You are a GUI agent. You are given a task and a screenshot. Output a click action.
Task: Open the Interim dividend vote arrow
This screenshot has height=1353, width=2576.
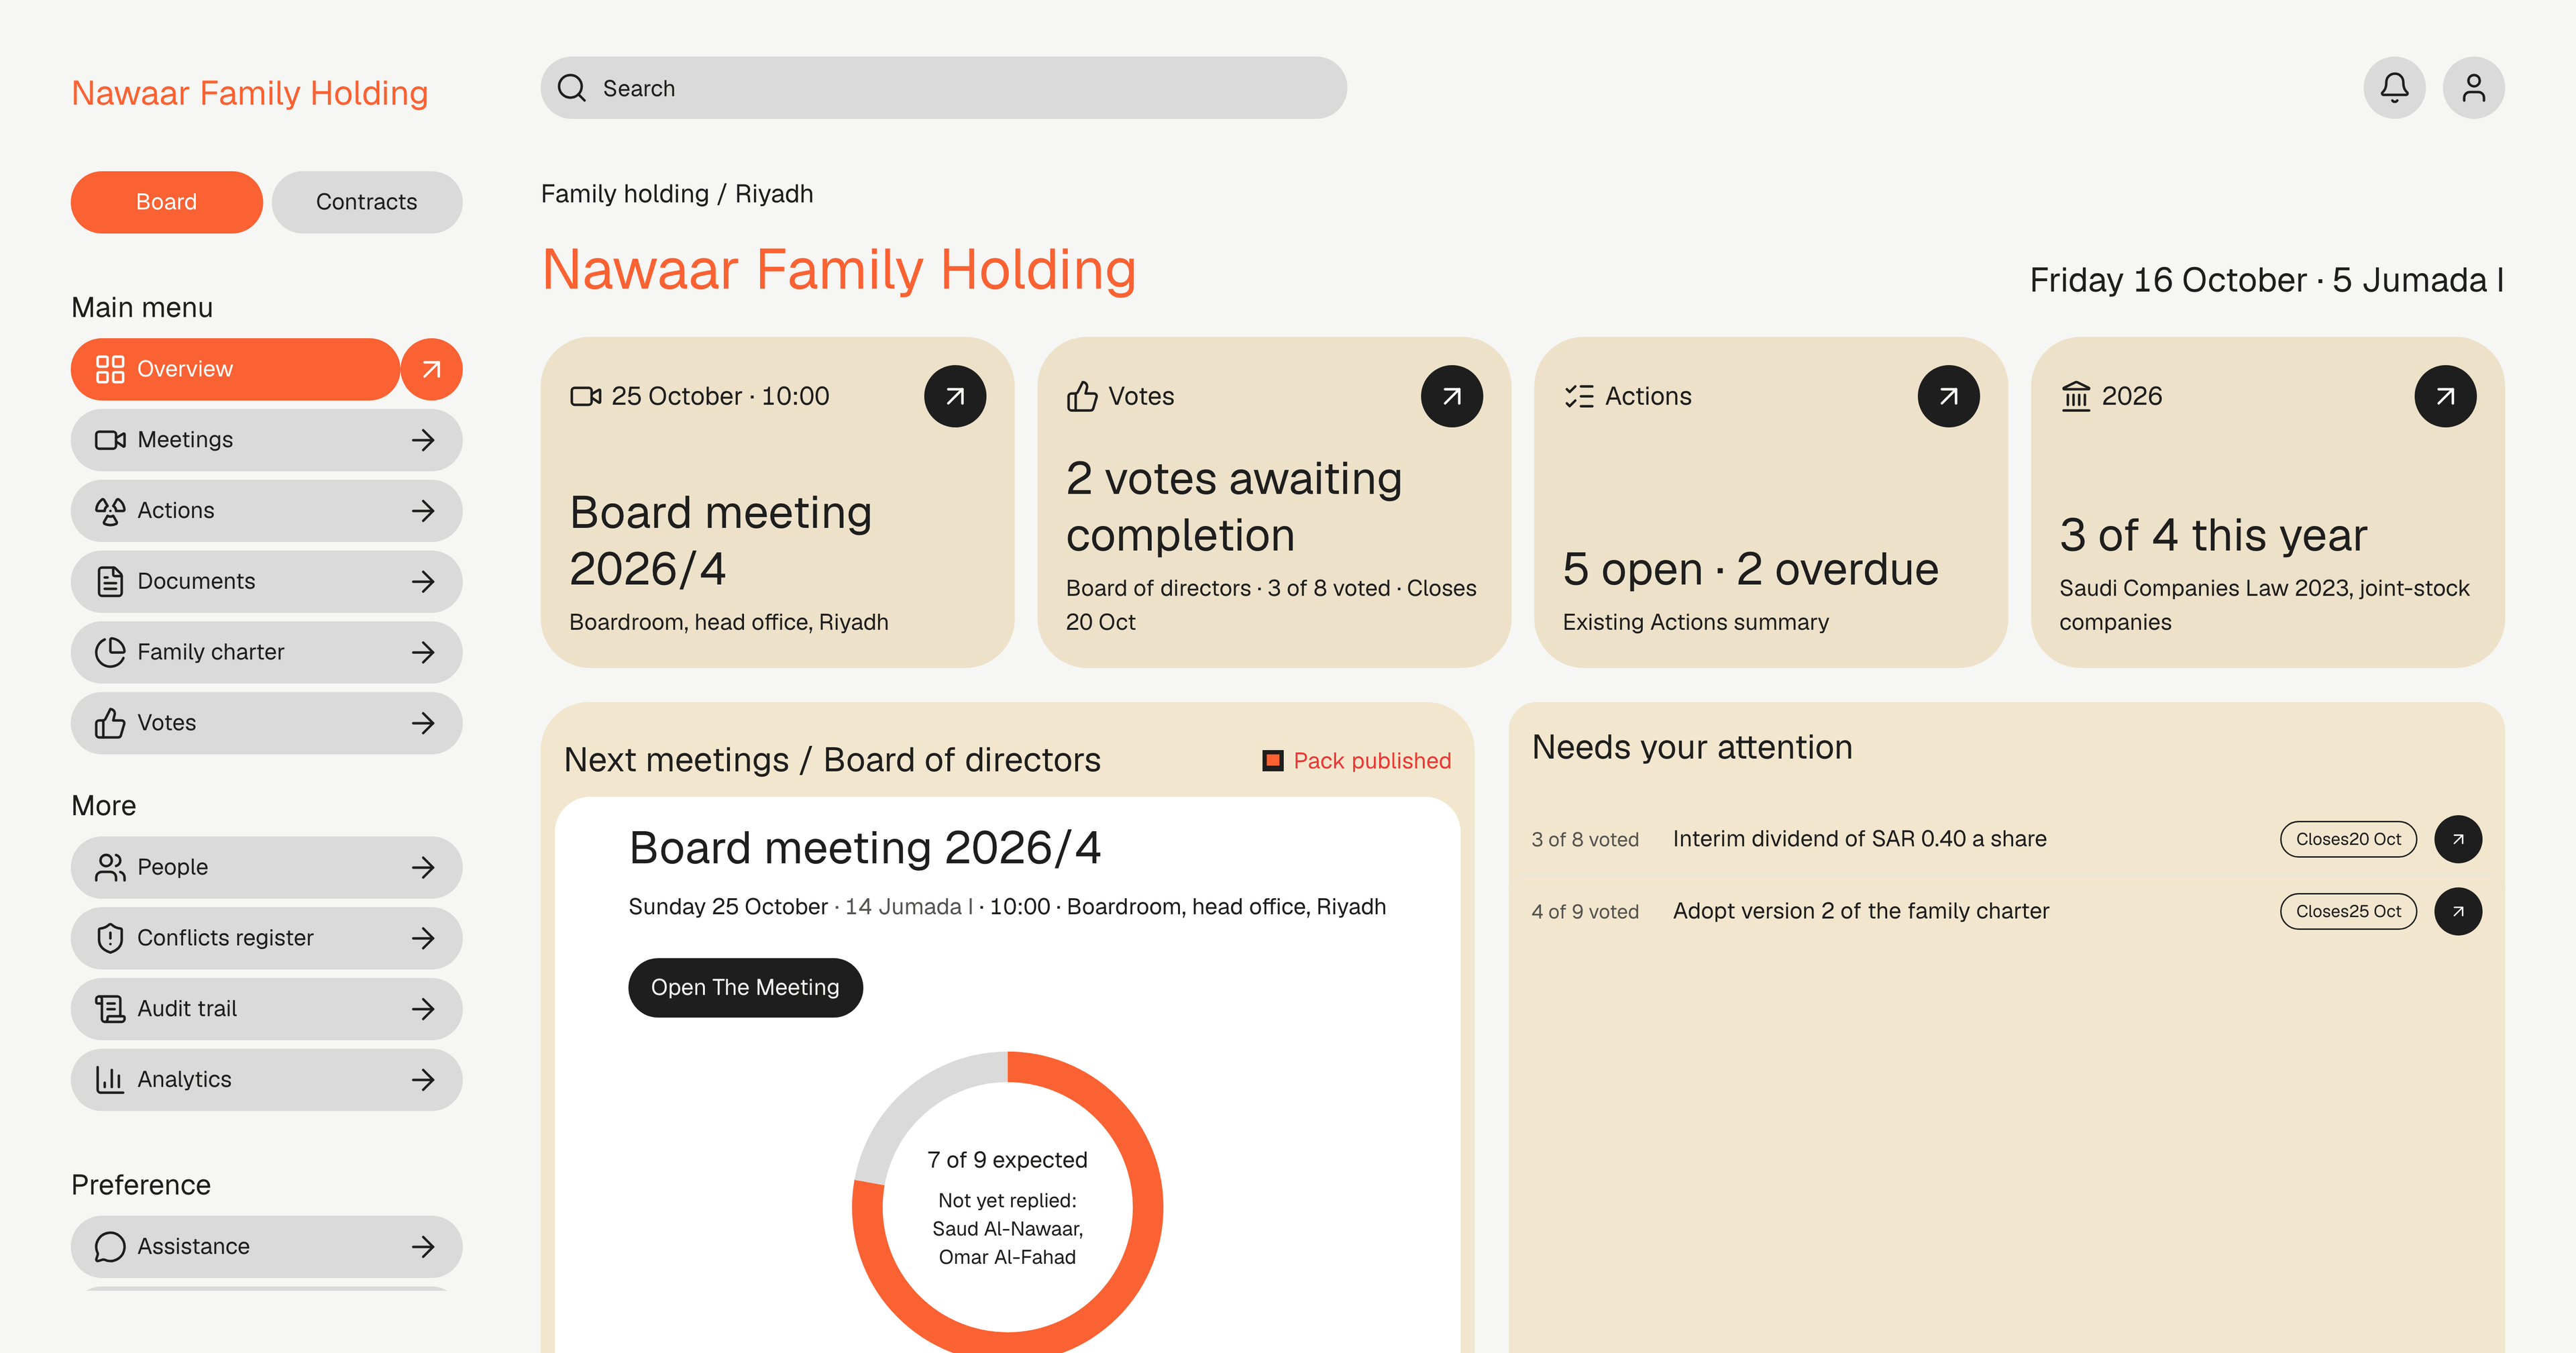click(2458, 839)
